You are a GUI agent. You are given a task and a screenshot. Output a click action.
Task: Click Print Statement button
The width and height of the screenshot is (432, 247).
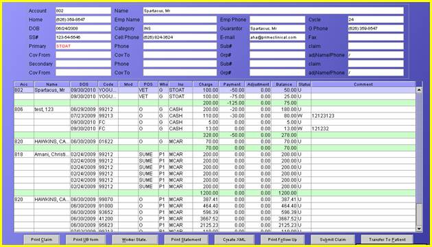[187, 239]
